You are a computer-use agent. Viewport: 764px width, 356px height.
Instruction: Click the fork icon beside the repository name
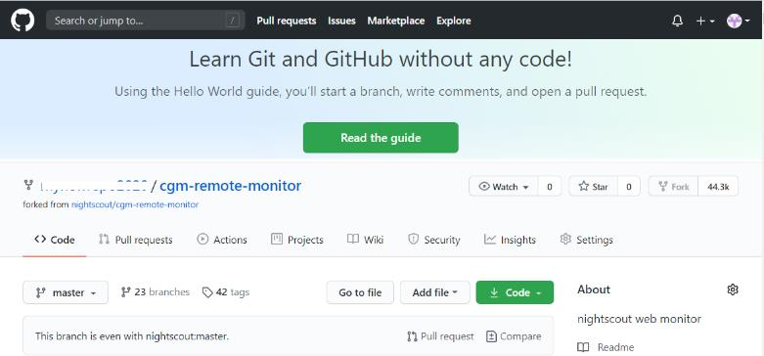(x=28, y=185)
